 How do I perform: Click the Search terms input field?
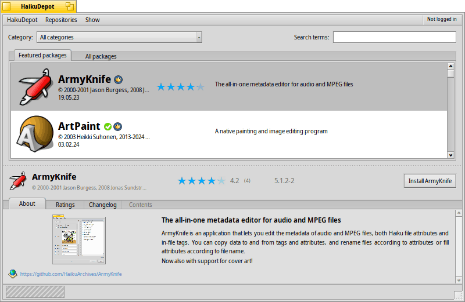point(395,37)
